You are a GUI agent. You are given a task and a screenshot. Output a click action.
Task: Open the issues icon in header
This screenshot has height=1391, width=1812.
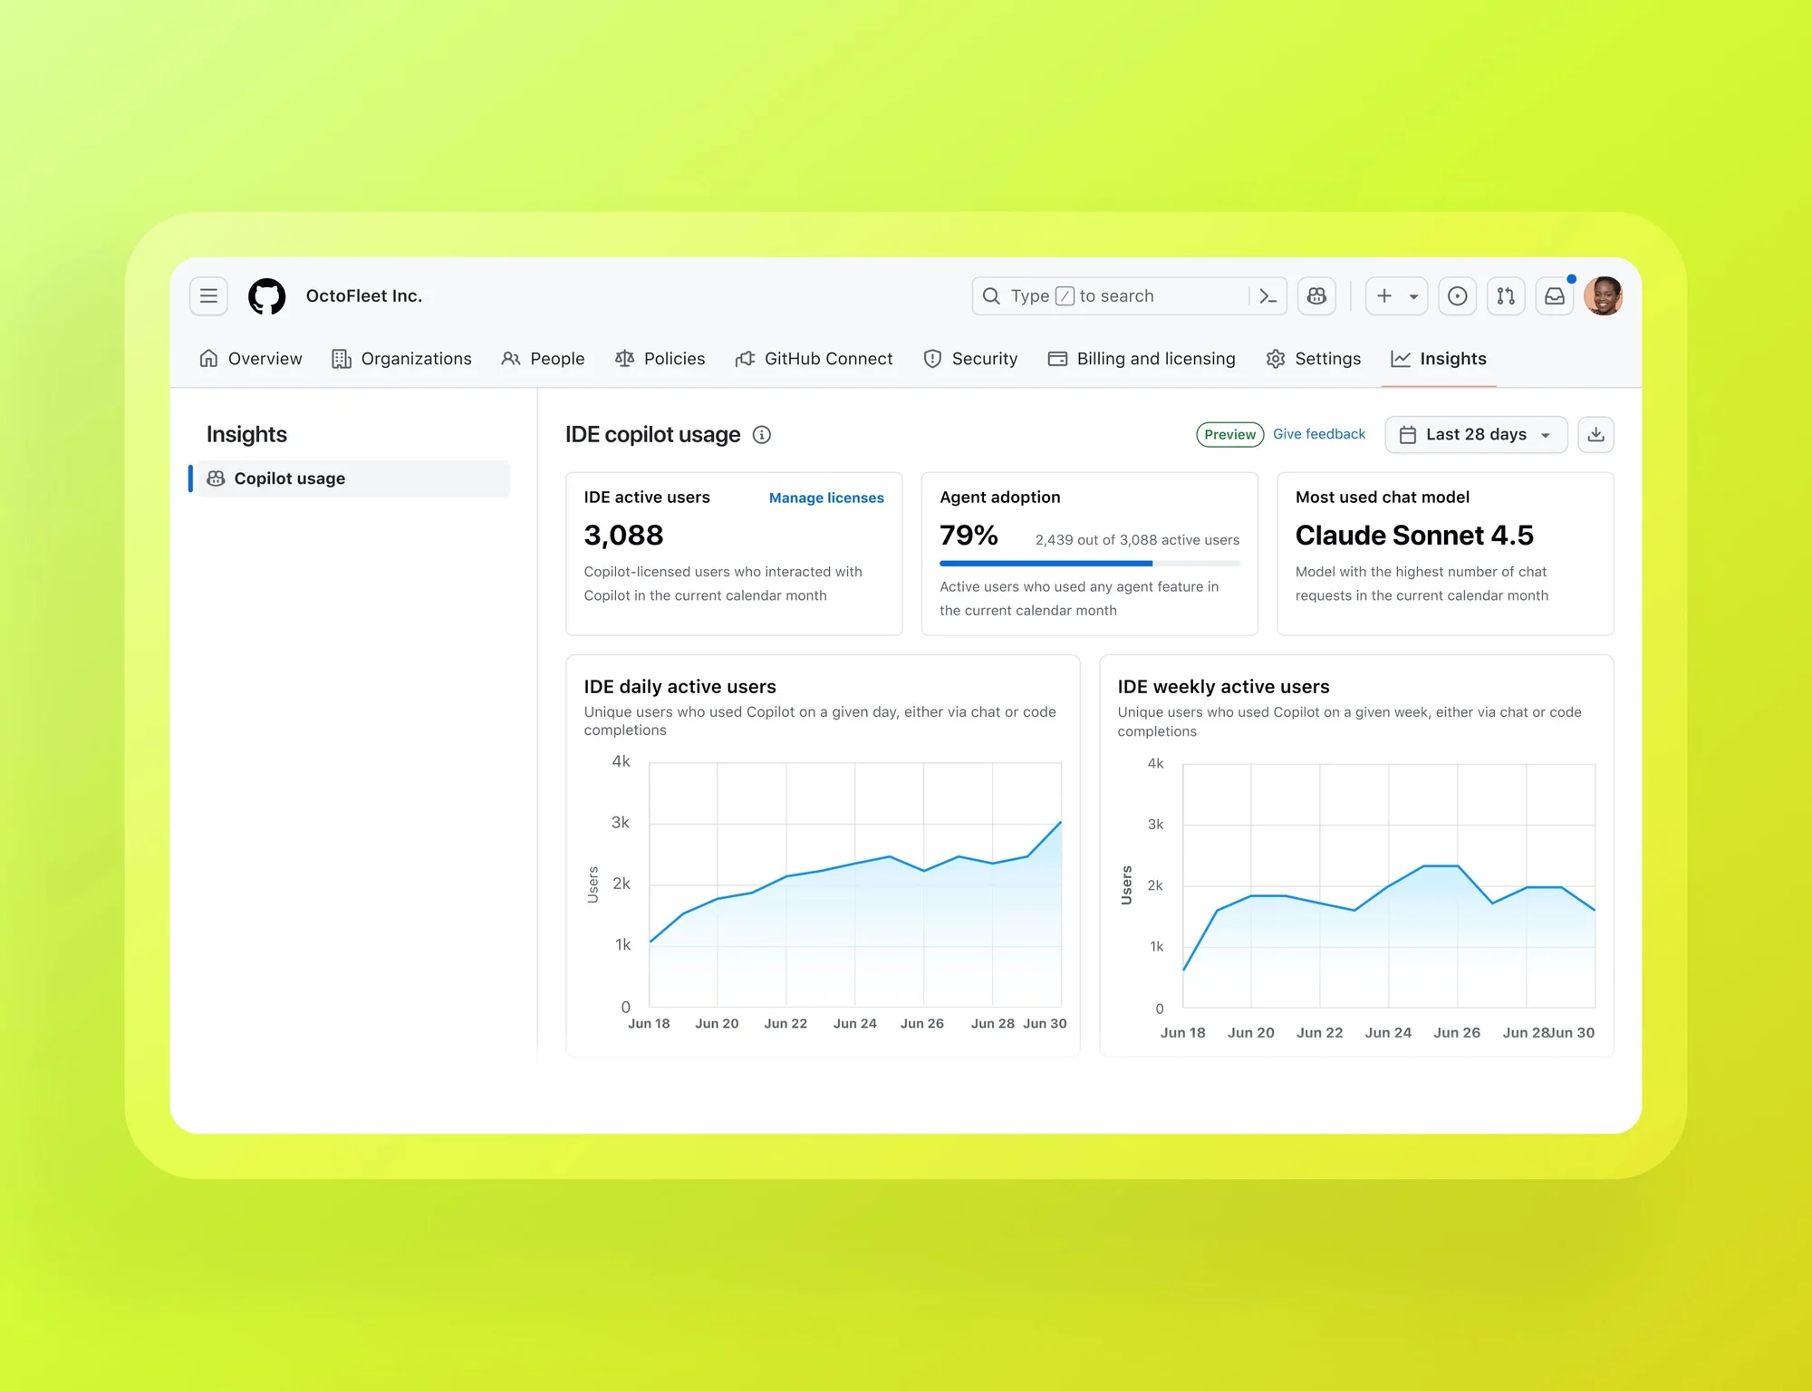tap(1457, 296)
